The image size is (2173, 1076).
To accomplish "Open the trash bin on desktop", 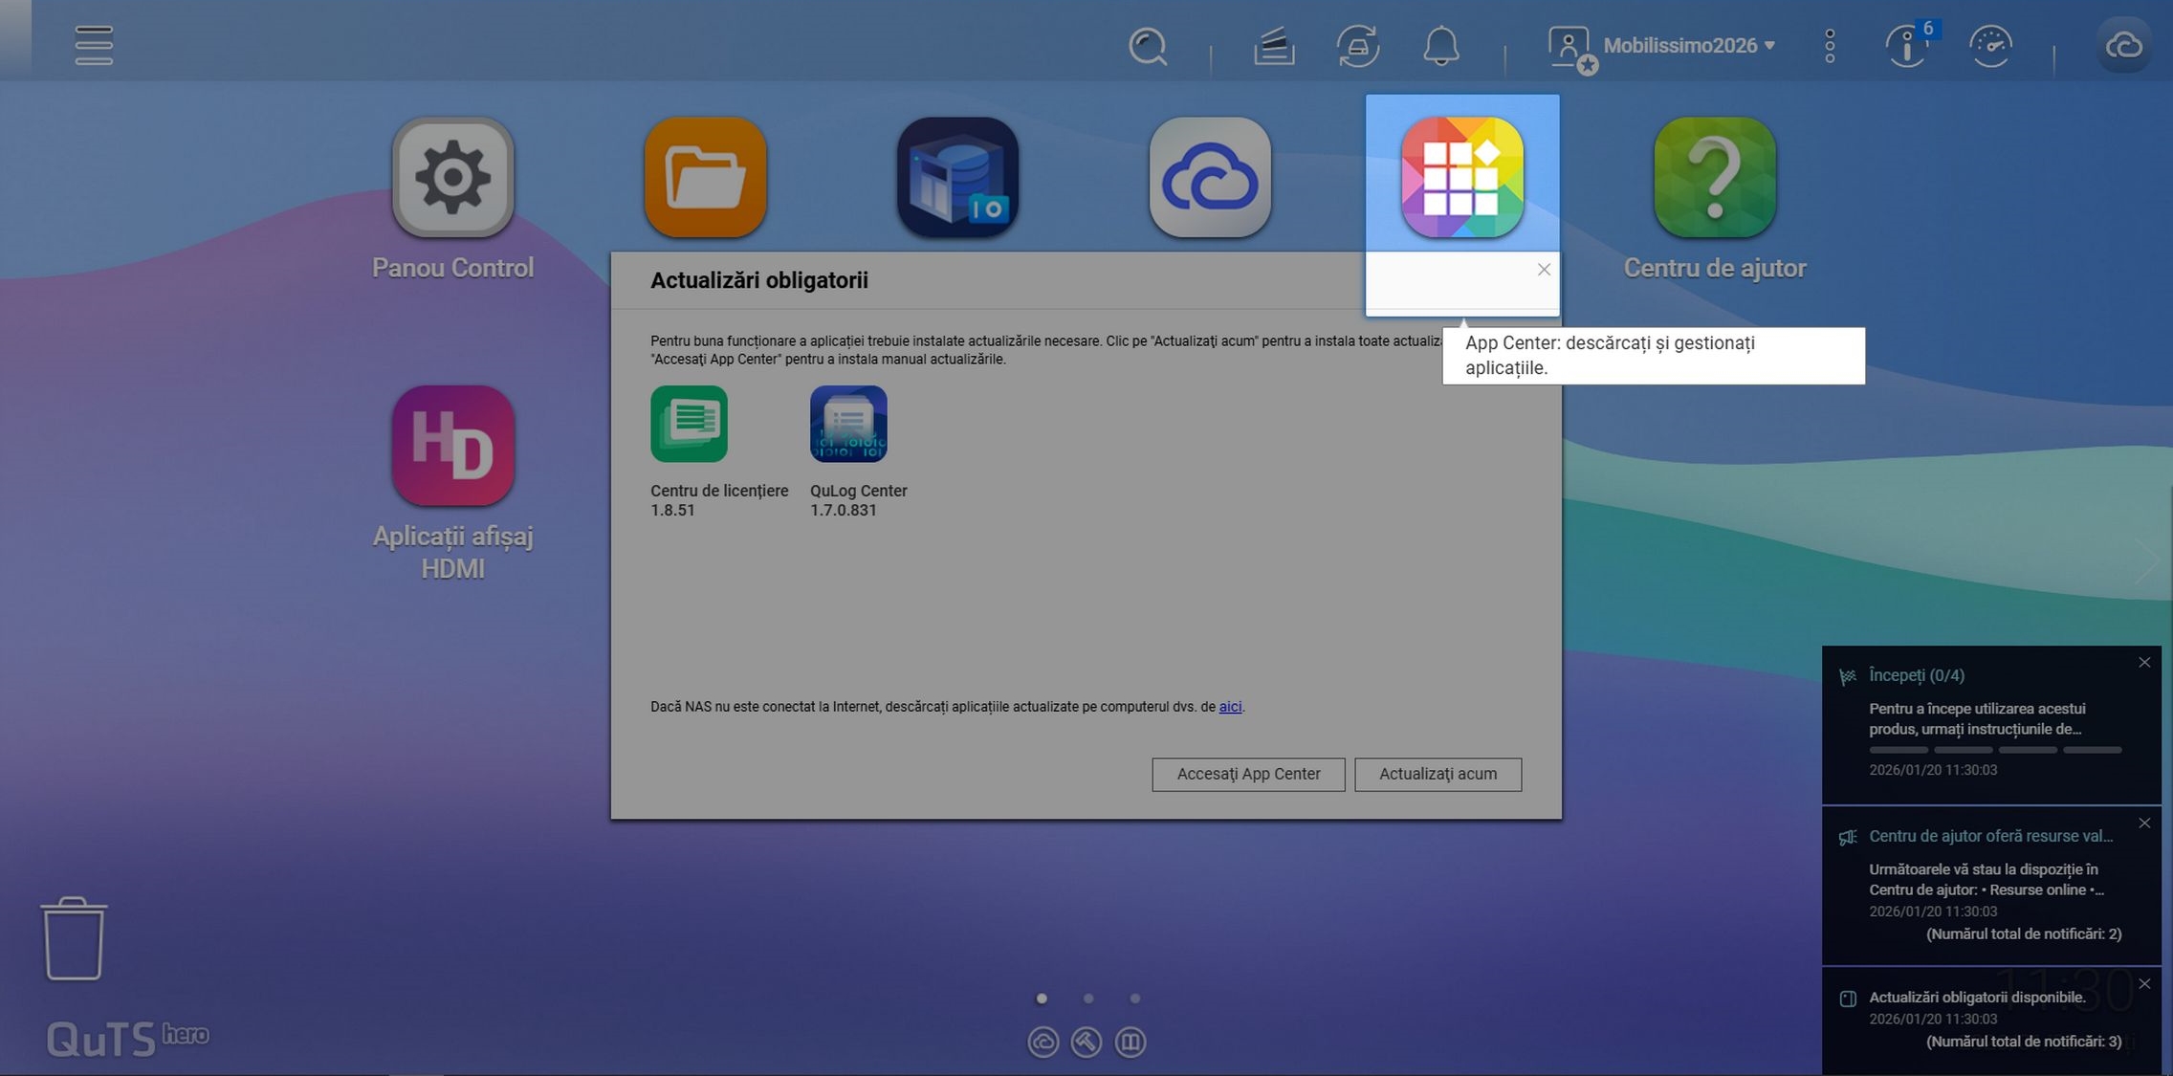I will point(74,939).
